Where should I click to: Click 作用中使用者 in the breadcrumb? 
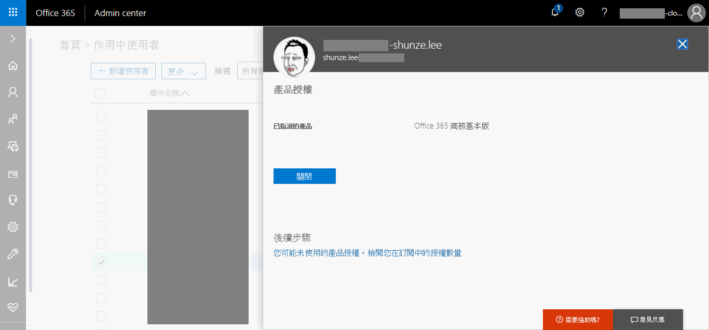pos(126,45)
